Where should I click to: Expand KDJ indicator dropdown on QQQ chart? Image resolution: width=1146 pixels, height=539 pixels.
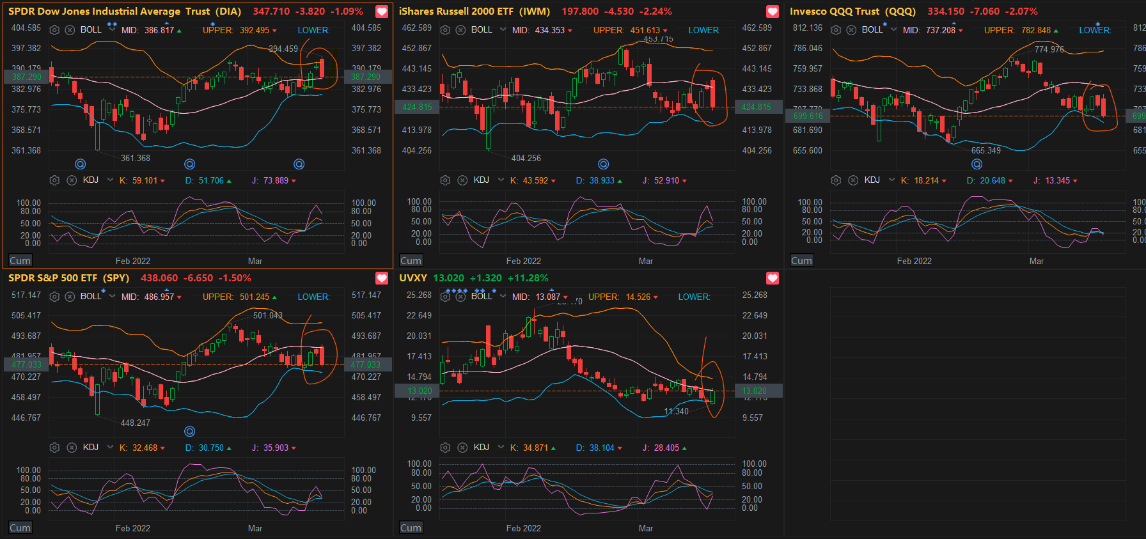[x=891, y=180]
